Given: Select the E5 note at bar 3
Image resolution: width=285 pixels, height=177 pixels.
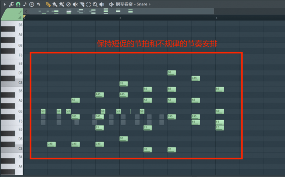Looking at the screenshot, I should point(220,128).
